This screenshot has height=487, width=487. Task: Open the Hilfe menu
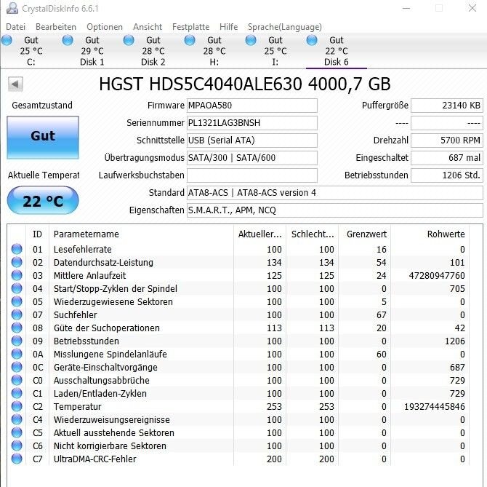(228, 27)
